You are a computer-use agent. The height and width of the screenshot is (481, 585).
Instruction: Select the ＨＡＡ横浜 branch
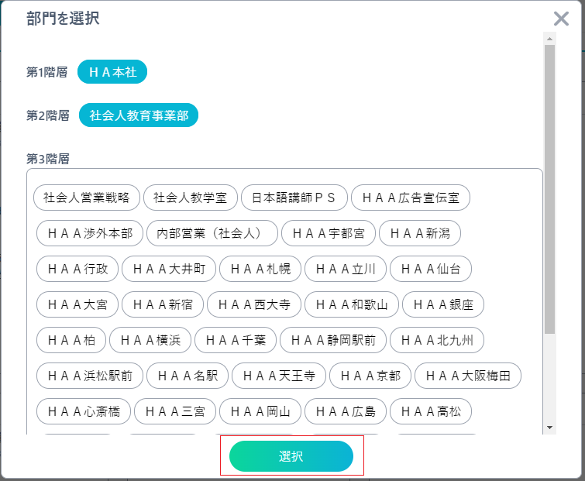click(150, 340)
